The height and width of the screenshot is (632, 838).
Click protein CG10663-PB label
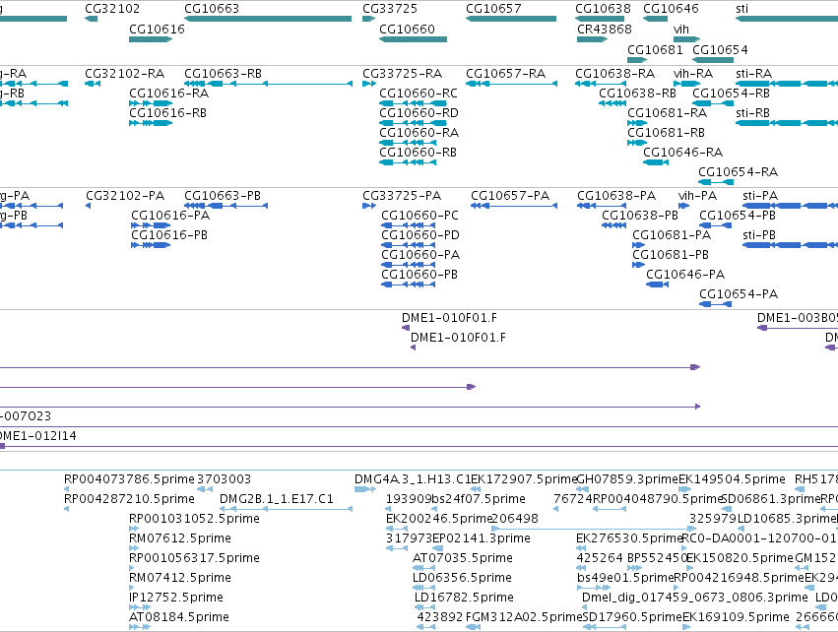point(223,196)
